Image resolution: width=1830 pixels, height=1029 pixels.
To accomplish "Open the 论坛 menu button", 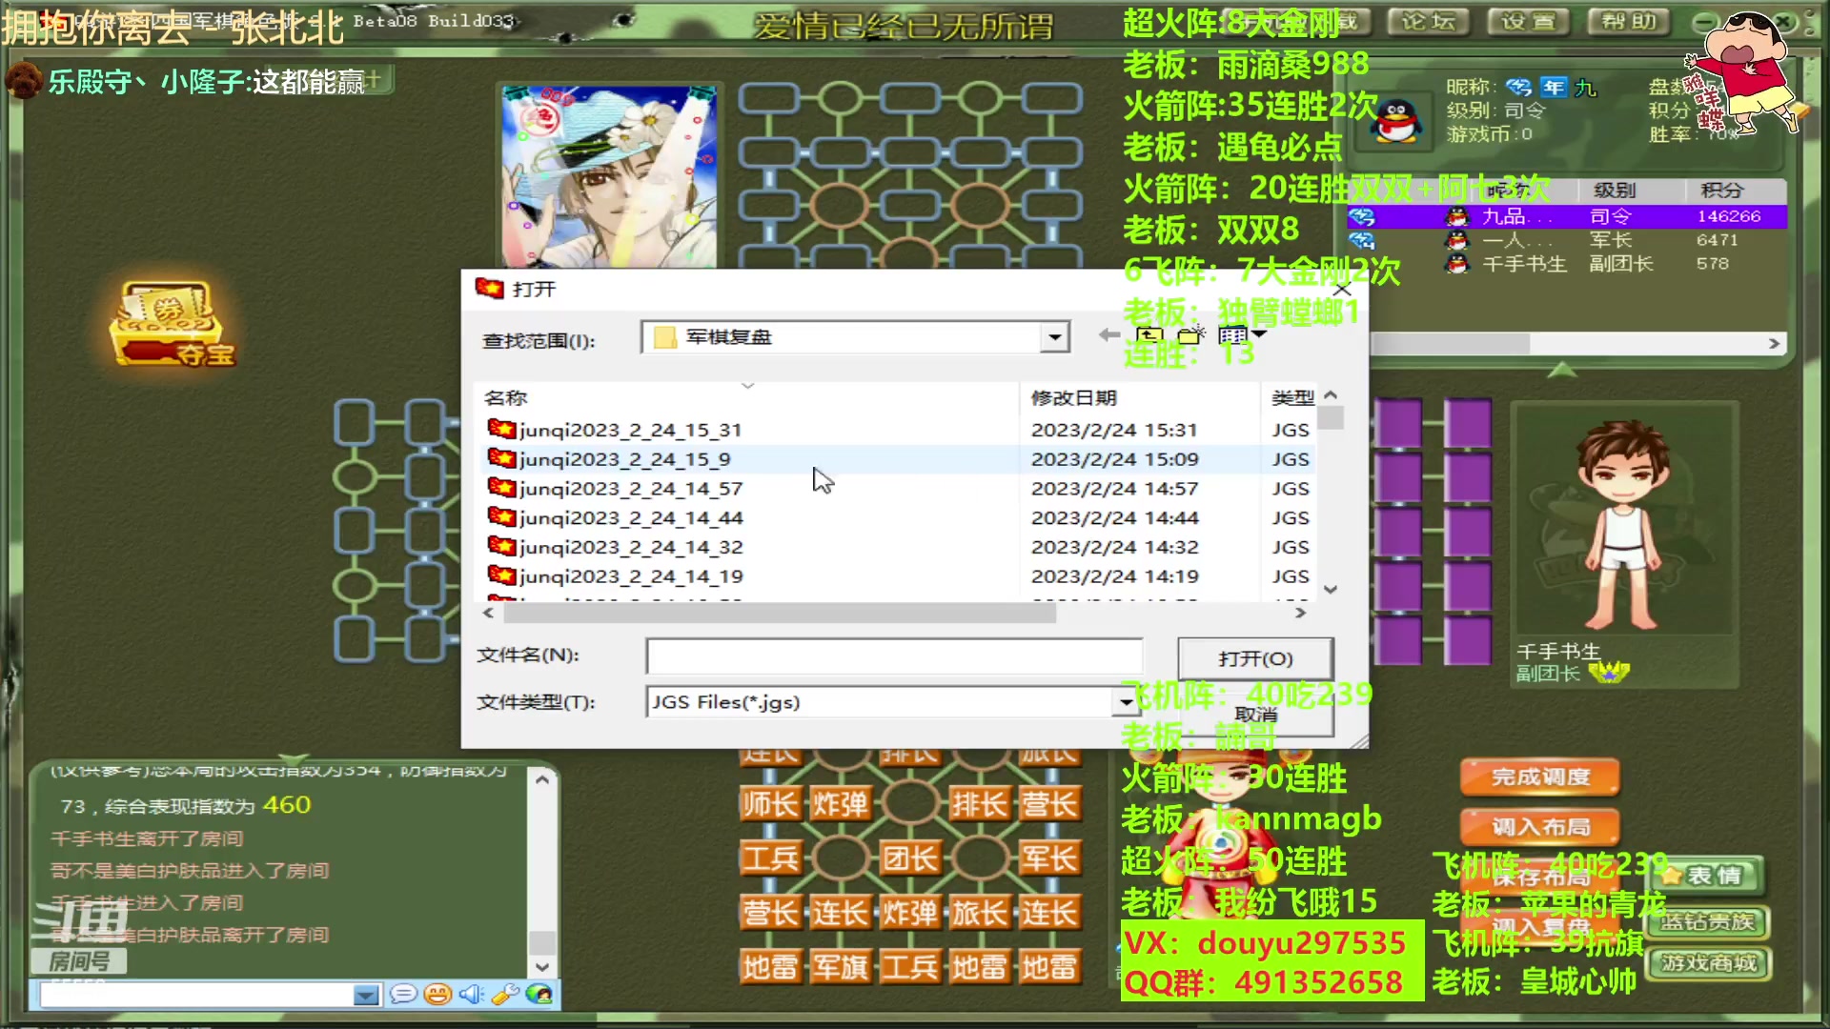I will click(x=1428, y=21).
